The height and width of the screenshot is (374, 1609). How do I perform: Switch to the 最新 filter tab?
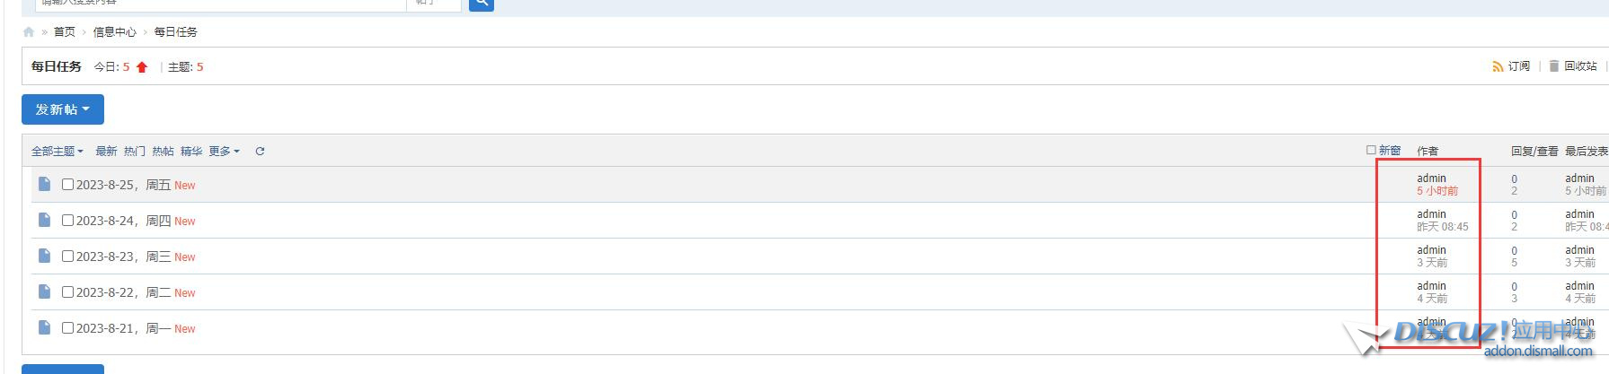(106, 152)
